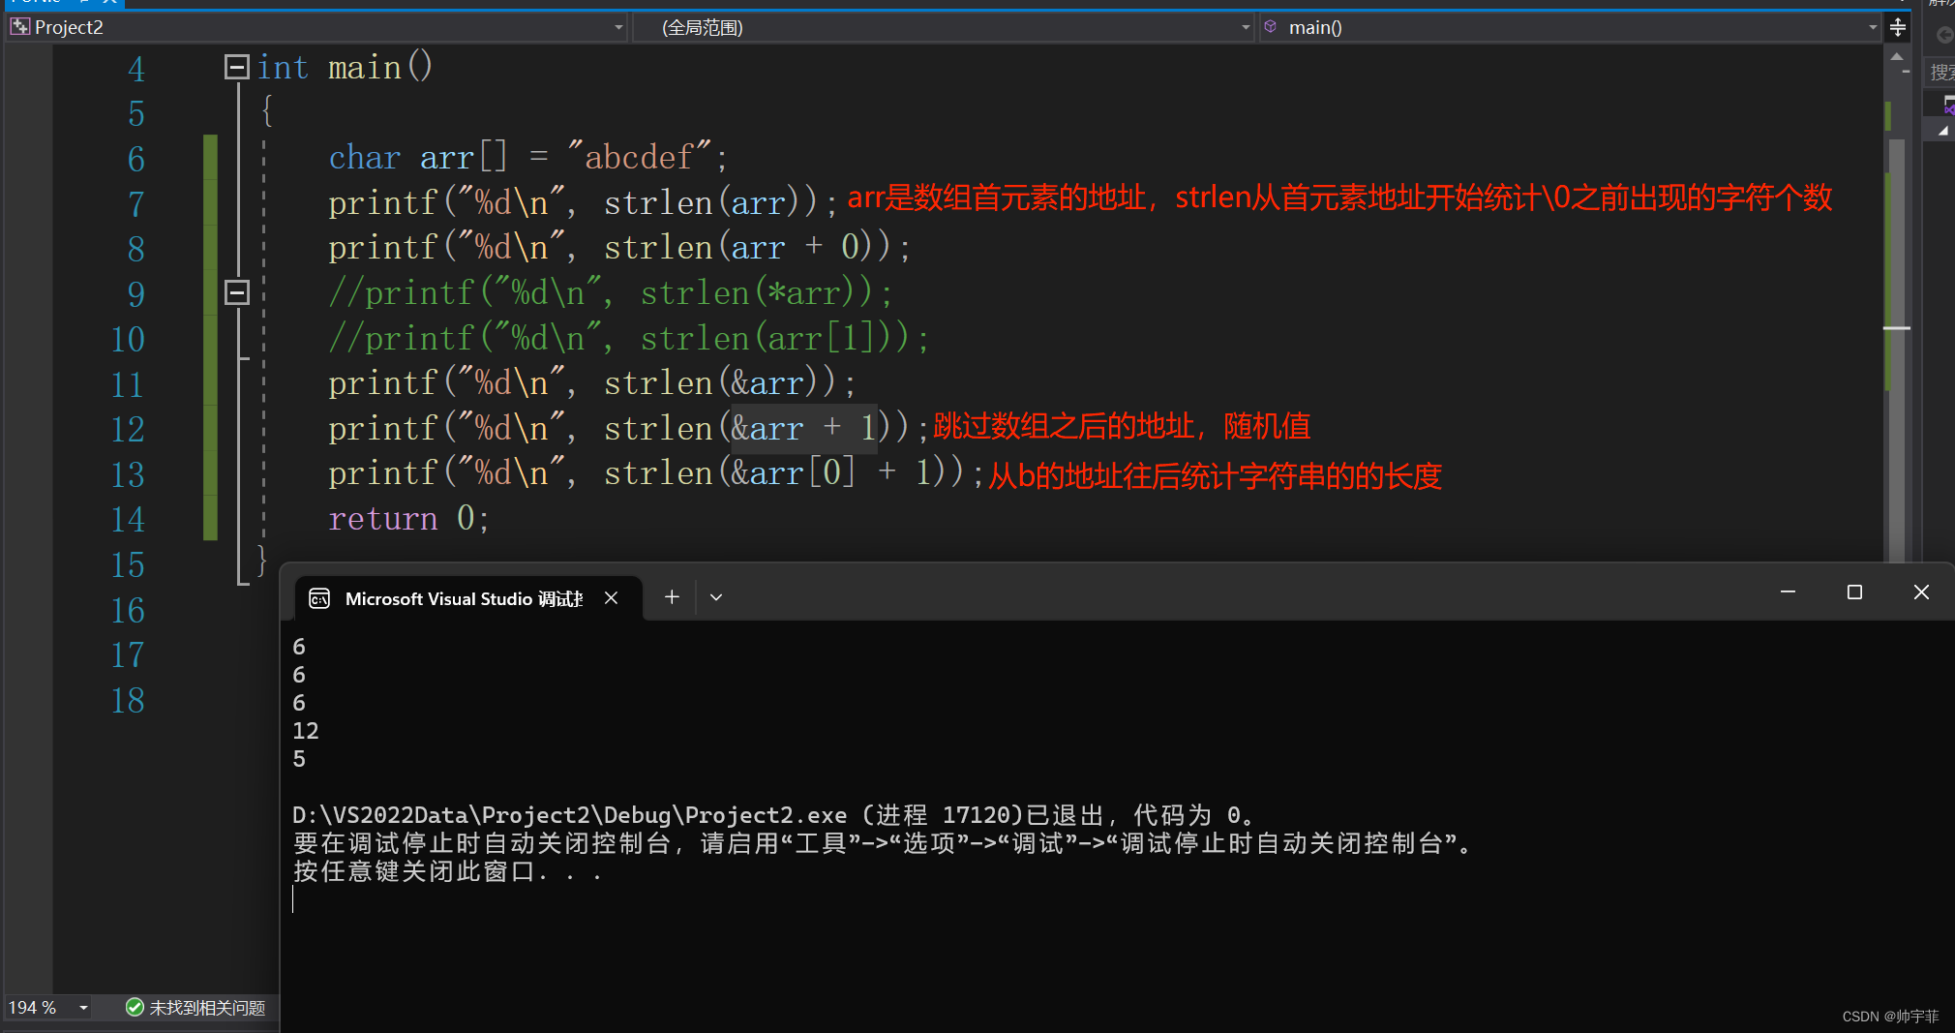Click line number 6 in the gutter

(x=136, y=159)
